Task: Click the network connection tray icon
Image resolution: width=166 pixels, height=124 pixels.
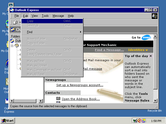Action: [x=135, y=121]
